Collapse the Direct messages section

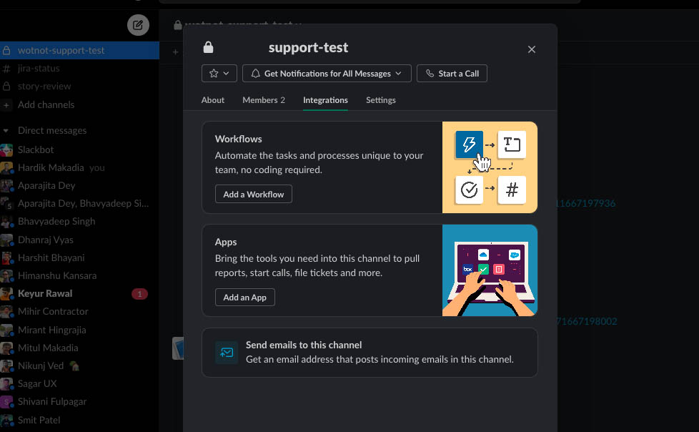[6, 131]
